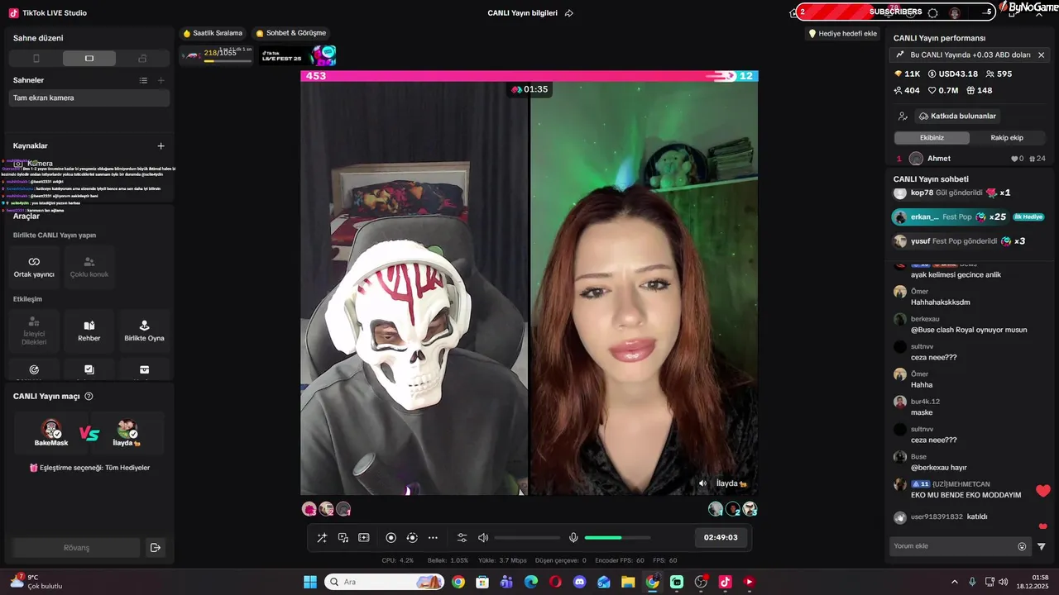Add a new source in Kaynaklar

[x=161, y=145]
